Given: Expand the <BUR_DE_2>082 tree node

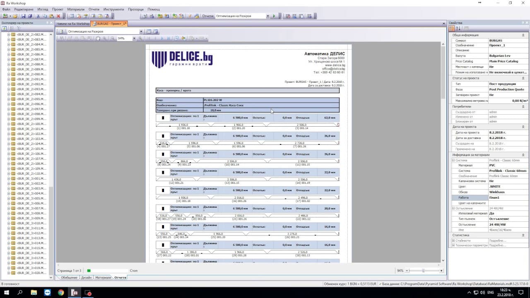Looking at the screenshot, I should (x=8, y=34).
